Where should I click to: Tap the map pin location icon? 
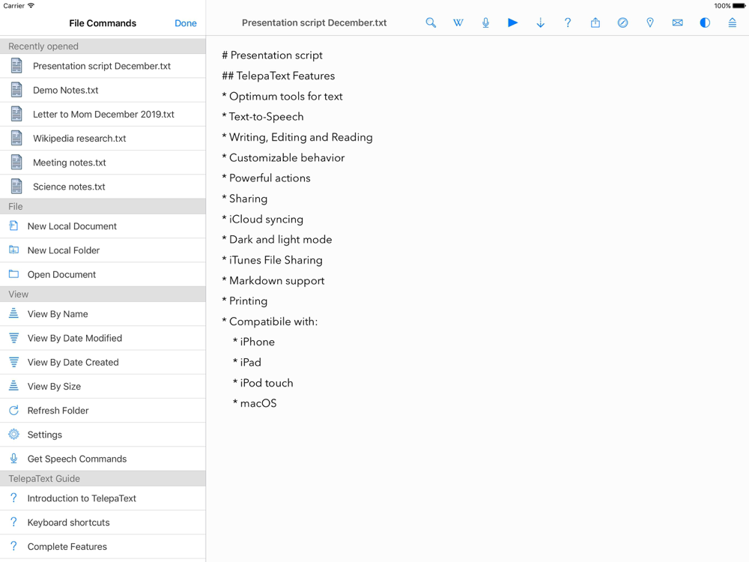[x=649, y=22]
